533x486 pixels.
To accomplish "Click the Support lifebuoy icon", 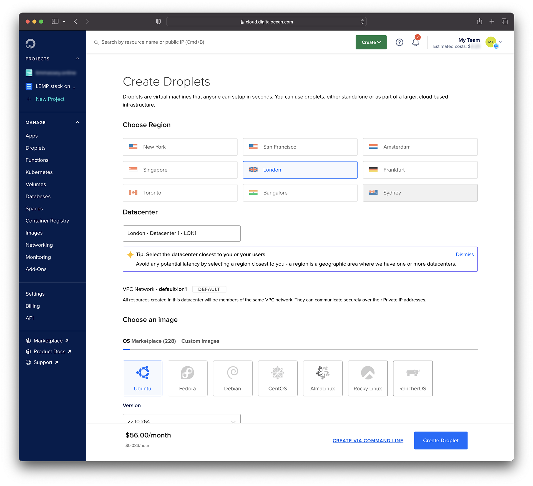I will pyautogui.click(x=28, y=362).
